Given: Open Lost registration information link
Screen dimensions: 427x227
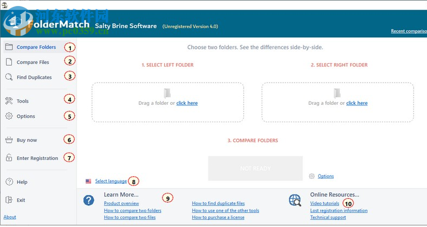Looking at the screenshot, I should [x=339, y=210].
